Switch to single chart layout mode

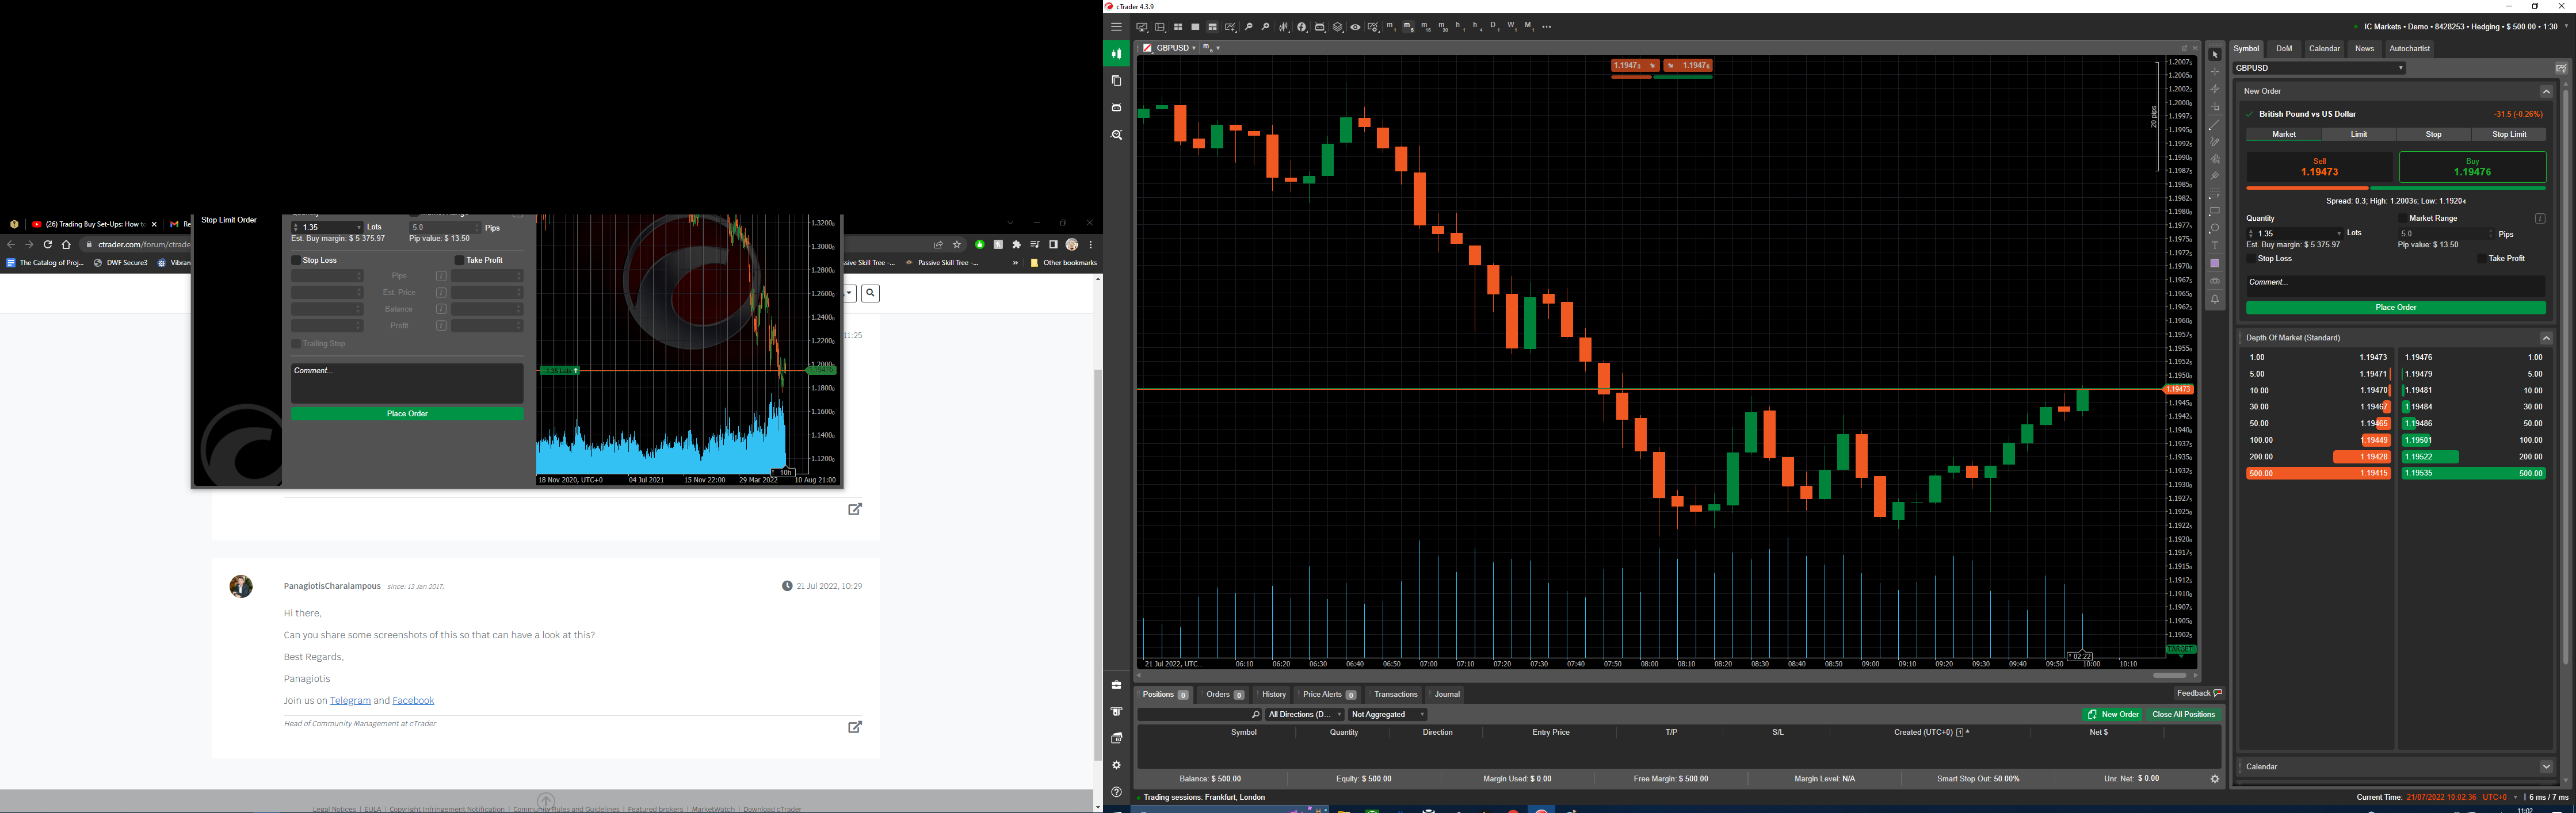click(1196, 27)
